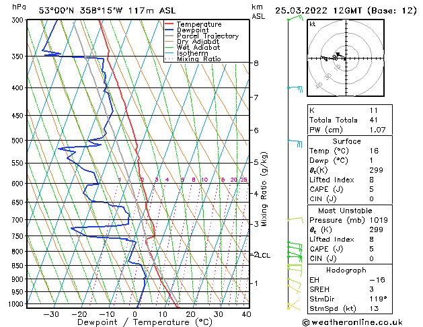Click the green wind barb at 300 hPa

click(x=295, y=18)
